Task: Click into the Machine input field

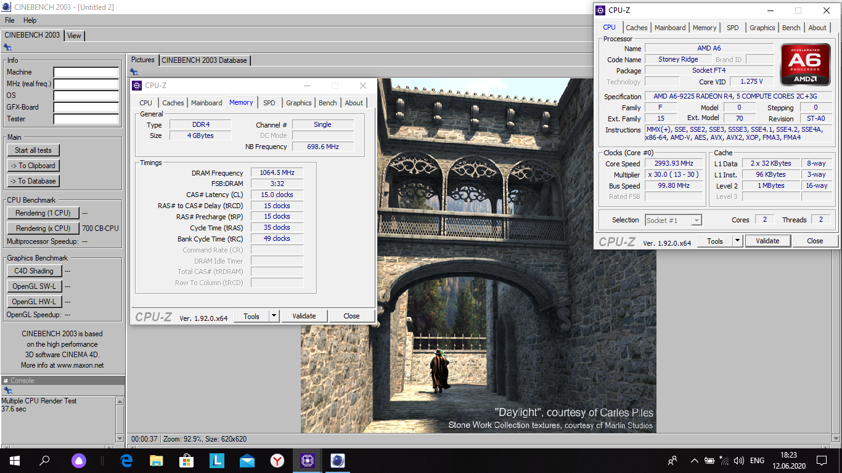Action: (86, 72)
